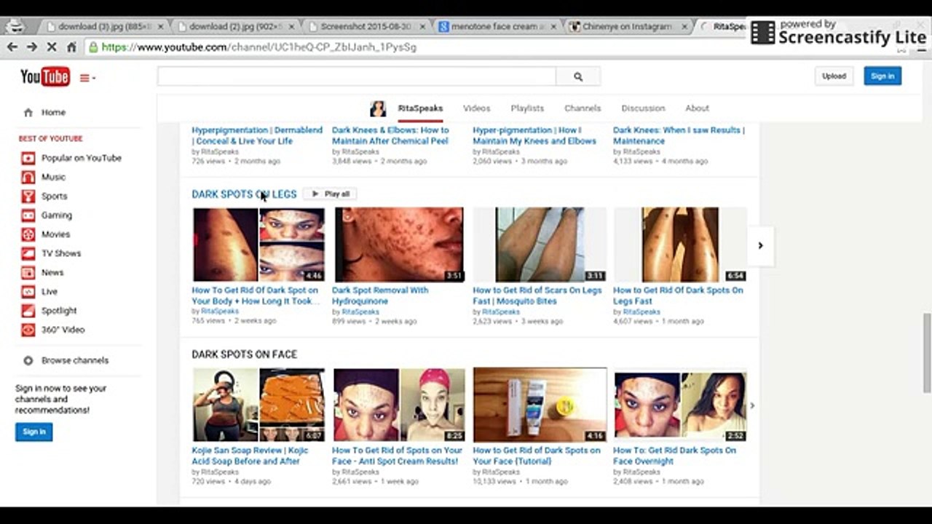Select the RitaSpeaks channel home tab
This screenshot has width=932, height=524.
coord(420,108)
